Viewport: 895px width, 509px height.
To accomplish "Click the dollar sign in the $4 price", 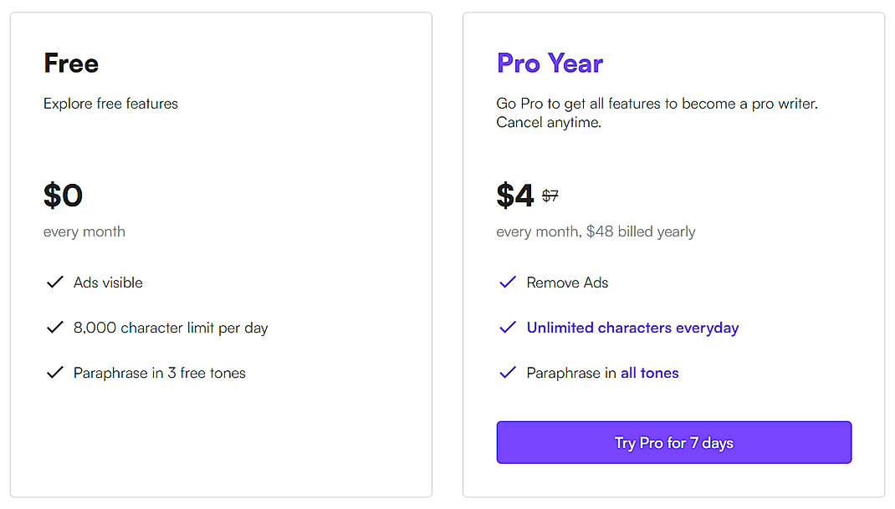I will tap(506, 195).
